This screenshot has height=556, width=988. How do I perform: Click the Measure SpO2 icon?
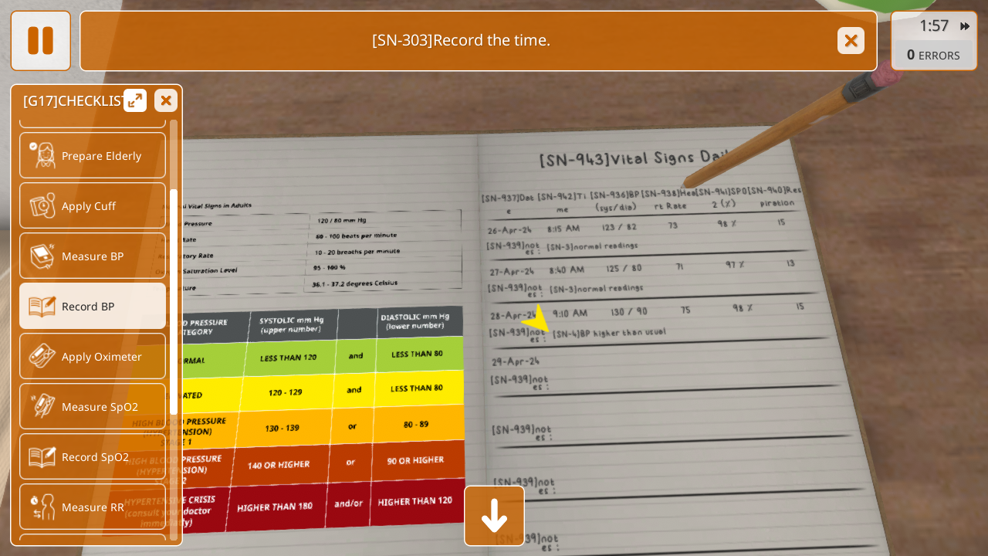tap(42, 407)
